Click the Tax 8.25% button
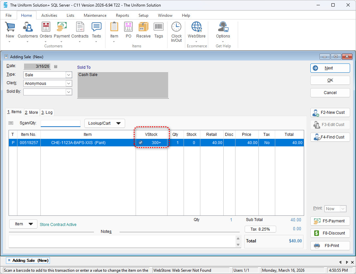Viewport: 356px width, 274px height. coord(260,229)
